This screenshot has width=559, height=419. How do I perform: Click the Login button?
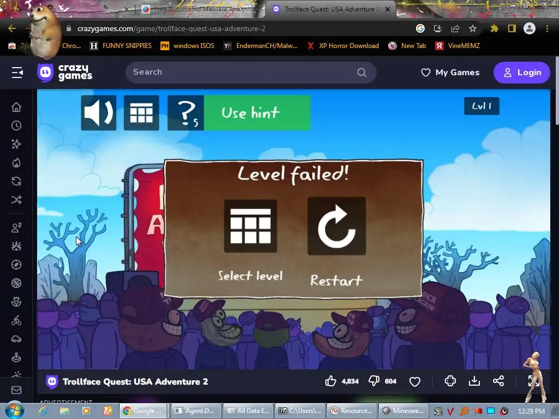522,73
